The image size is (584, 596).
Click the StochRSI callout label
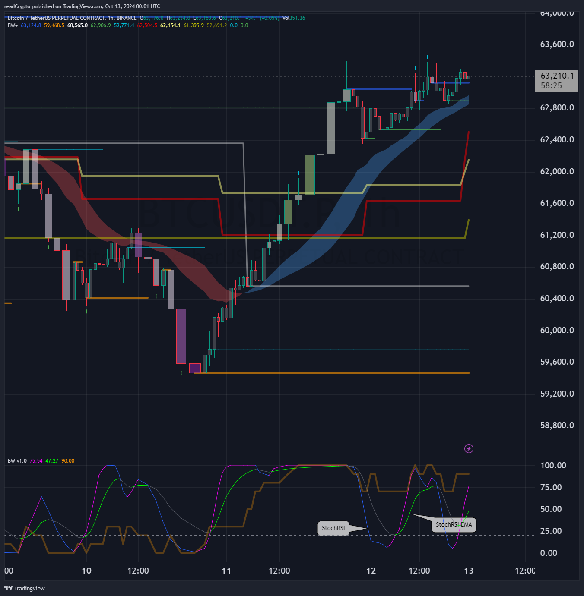tap(333, 528)
